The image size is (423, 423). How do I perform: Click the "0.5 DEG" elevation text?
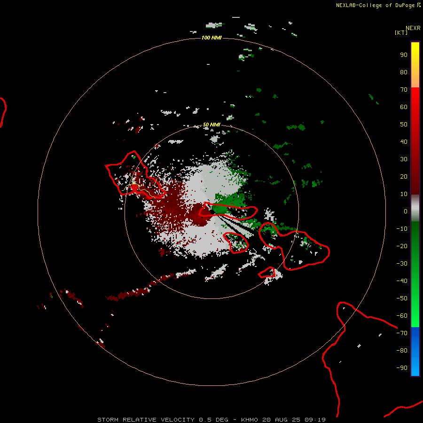point(214,420)
